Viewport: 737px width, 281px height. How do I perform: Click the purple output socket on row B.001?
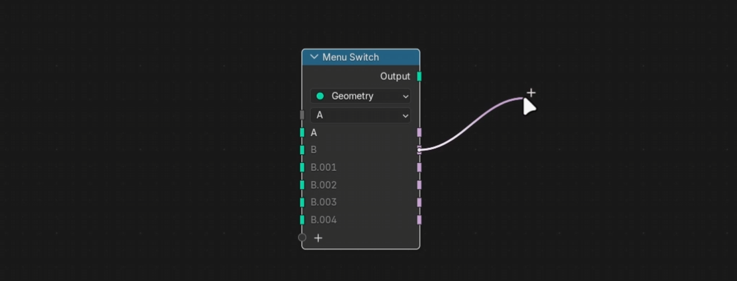click(x=419, y=167)
